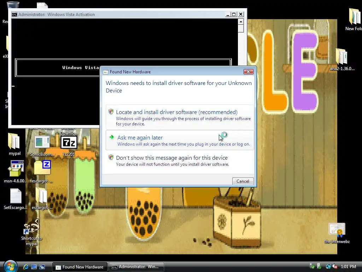Close the Windows Vista Activation console window

(x=241, y=14)
